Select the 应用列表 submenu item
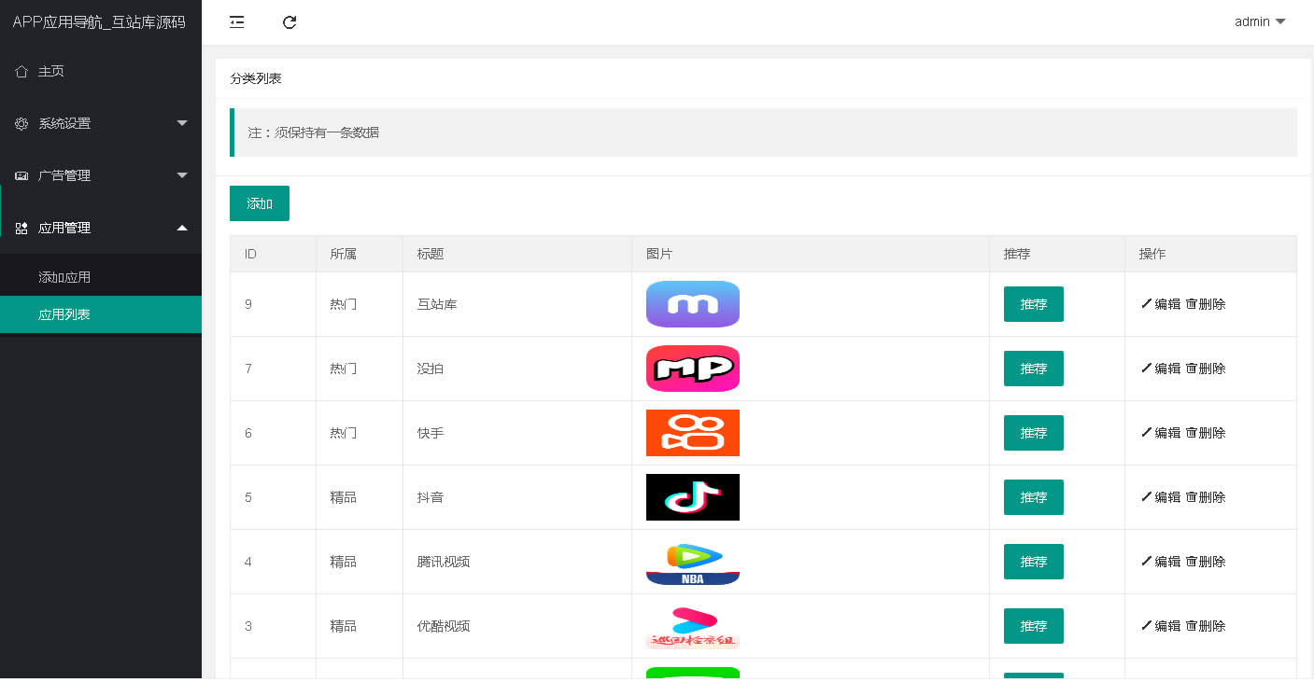Screen dimensions: 1314x682 pos(101,314)
